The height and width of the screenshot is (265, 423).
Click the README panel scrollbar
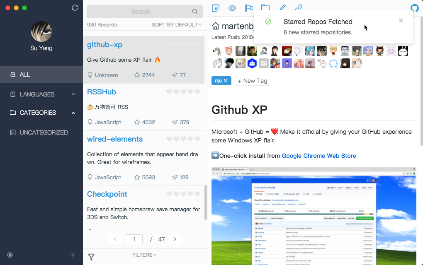(x=421, y=81)
